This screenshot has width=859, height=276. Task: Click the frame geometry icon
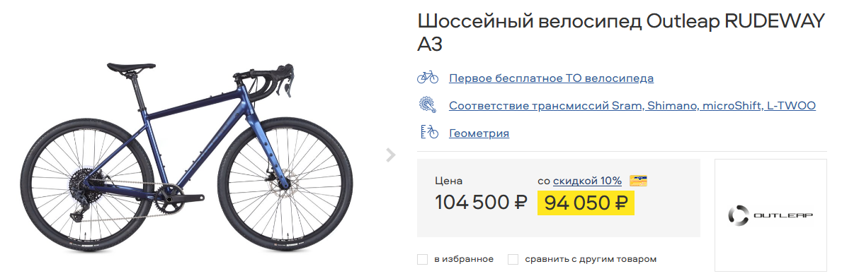pyautogui.click(x=428, y=132)
